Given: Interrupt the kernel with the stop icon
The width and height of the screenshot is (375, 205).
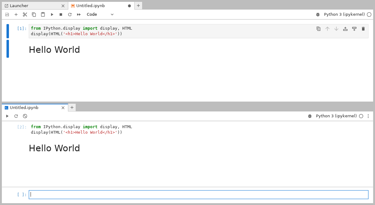Looking at the screenshot, I should [x=61, y=15].
